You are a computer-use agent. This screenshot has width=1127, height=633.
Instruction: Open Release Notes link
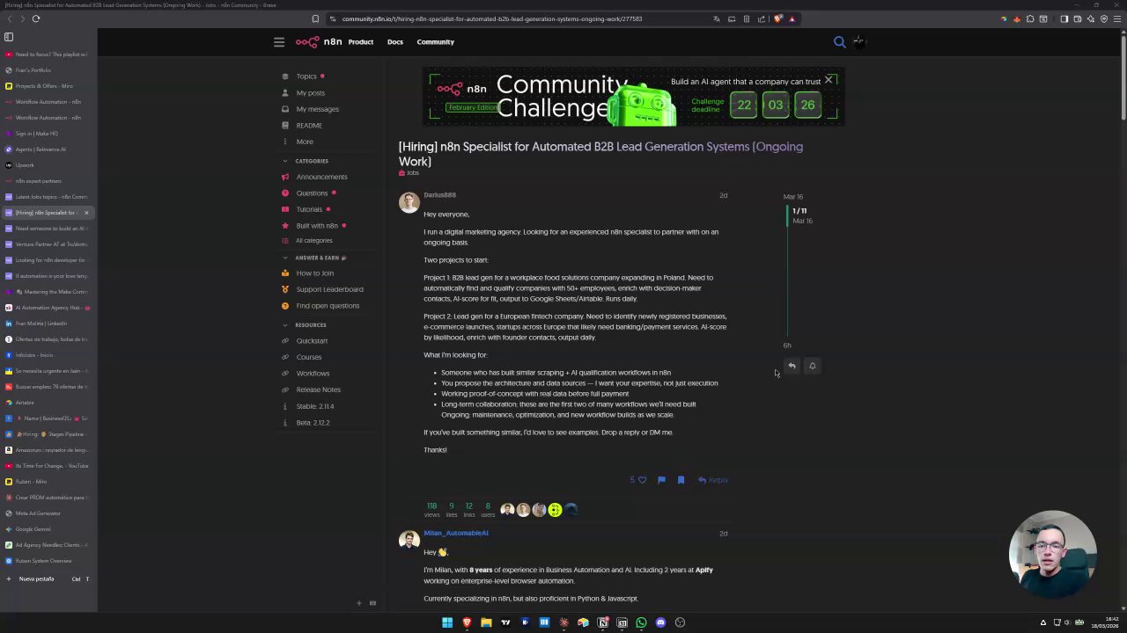click(318, 389)
